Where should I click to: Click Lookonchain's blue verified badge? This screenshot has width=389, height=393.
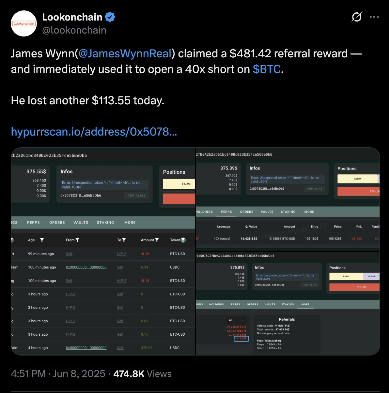click(110, 17)
